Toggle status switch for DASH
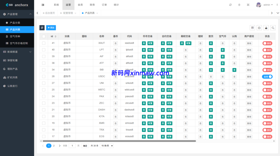The width and height of the screenshot is (280, 156). (x=267, y=110)
